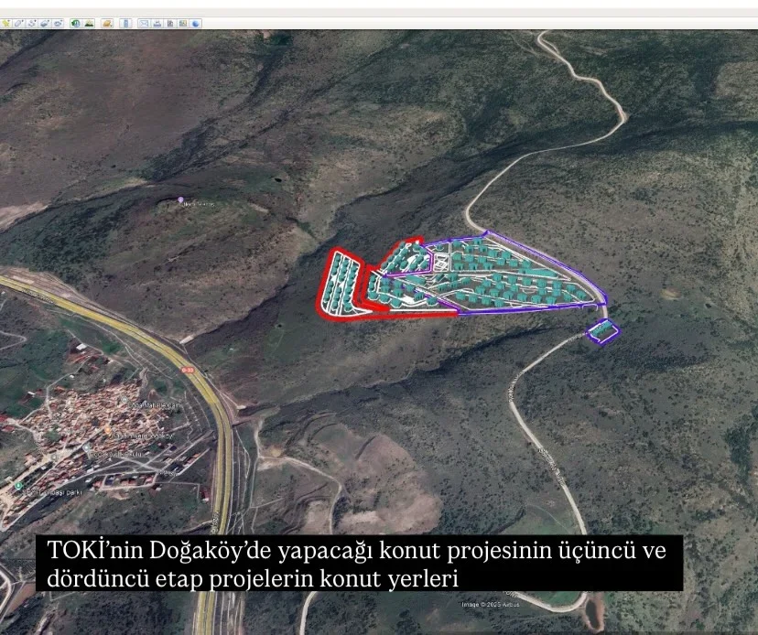Select the Add Polygon tool

18,23
